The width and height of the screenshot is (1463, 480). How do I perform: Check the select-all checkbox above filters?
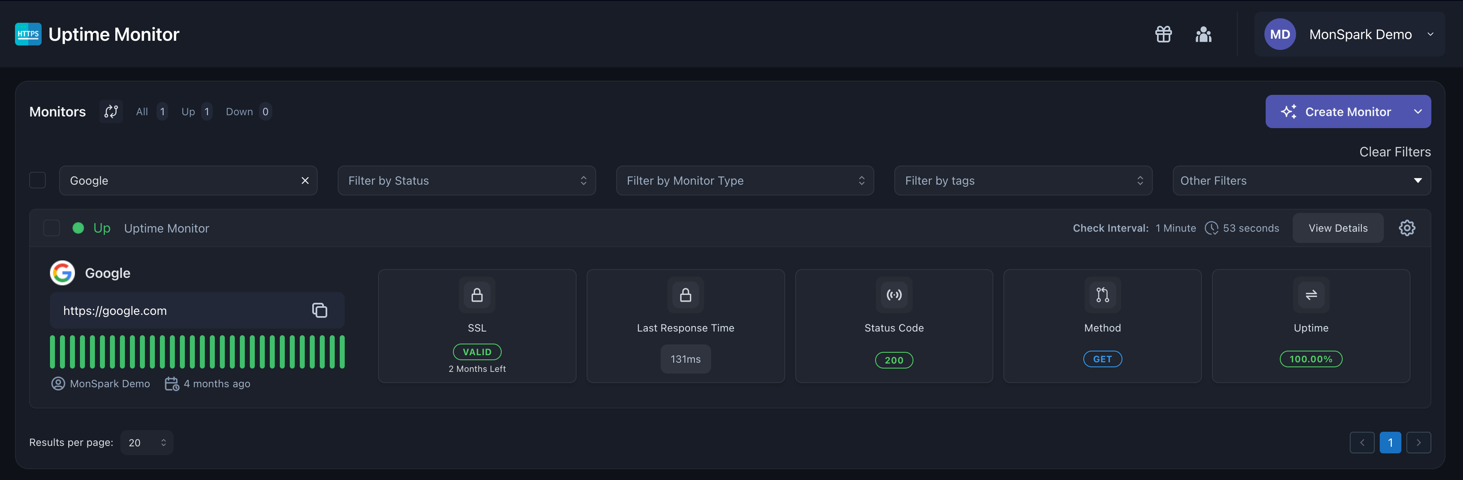tap(37, 180)
